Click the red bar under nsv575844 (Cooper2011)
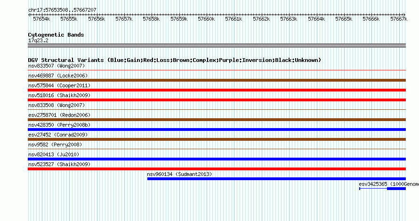The image size is (419, 221). pos(217,90)
